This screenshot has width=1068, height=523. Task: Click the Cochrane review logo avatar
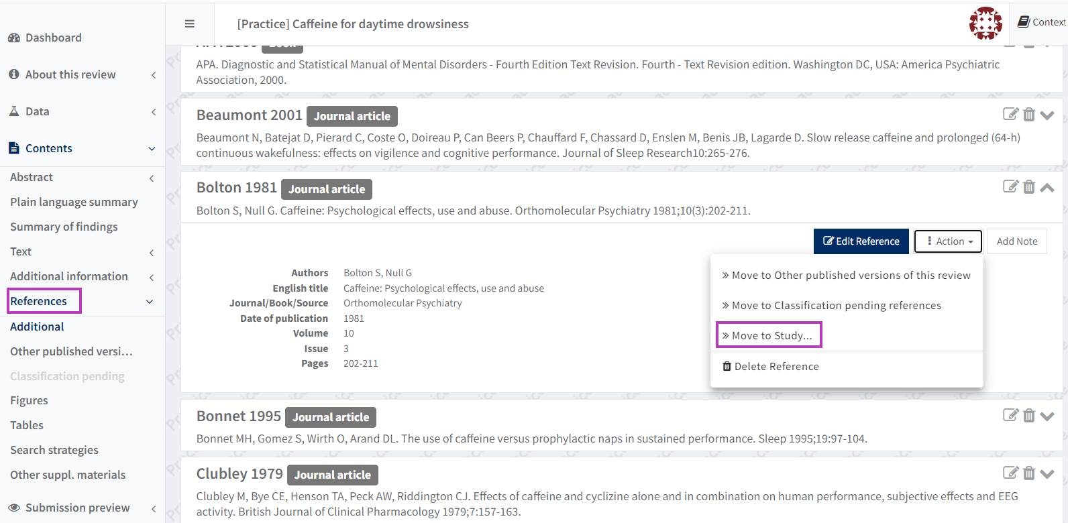point(985,23)
